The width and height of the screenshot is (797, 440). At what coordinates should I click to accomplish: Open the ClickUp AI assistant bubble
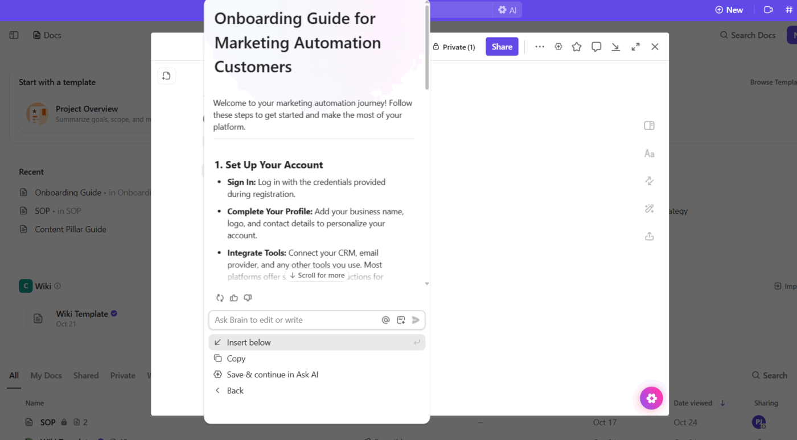[x=651, y=398]
